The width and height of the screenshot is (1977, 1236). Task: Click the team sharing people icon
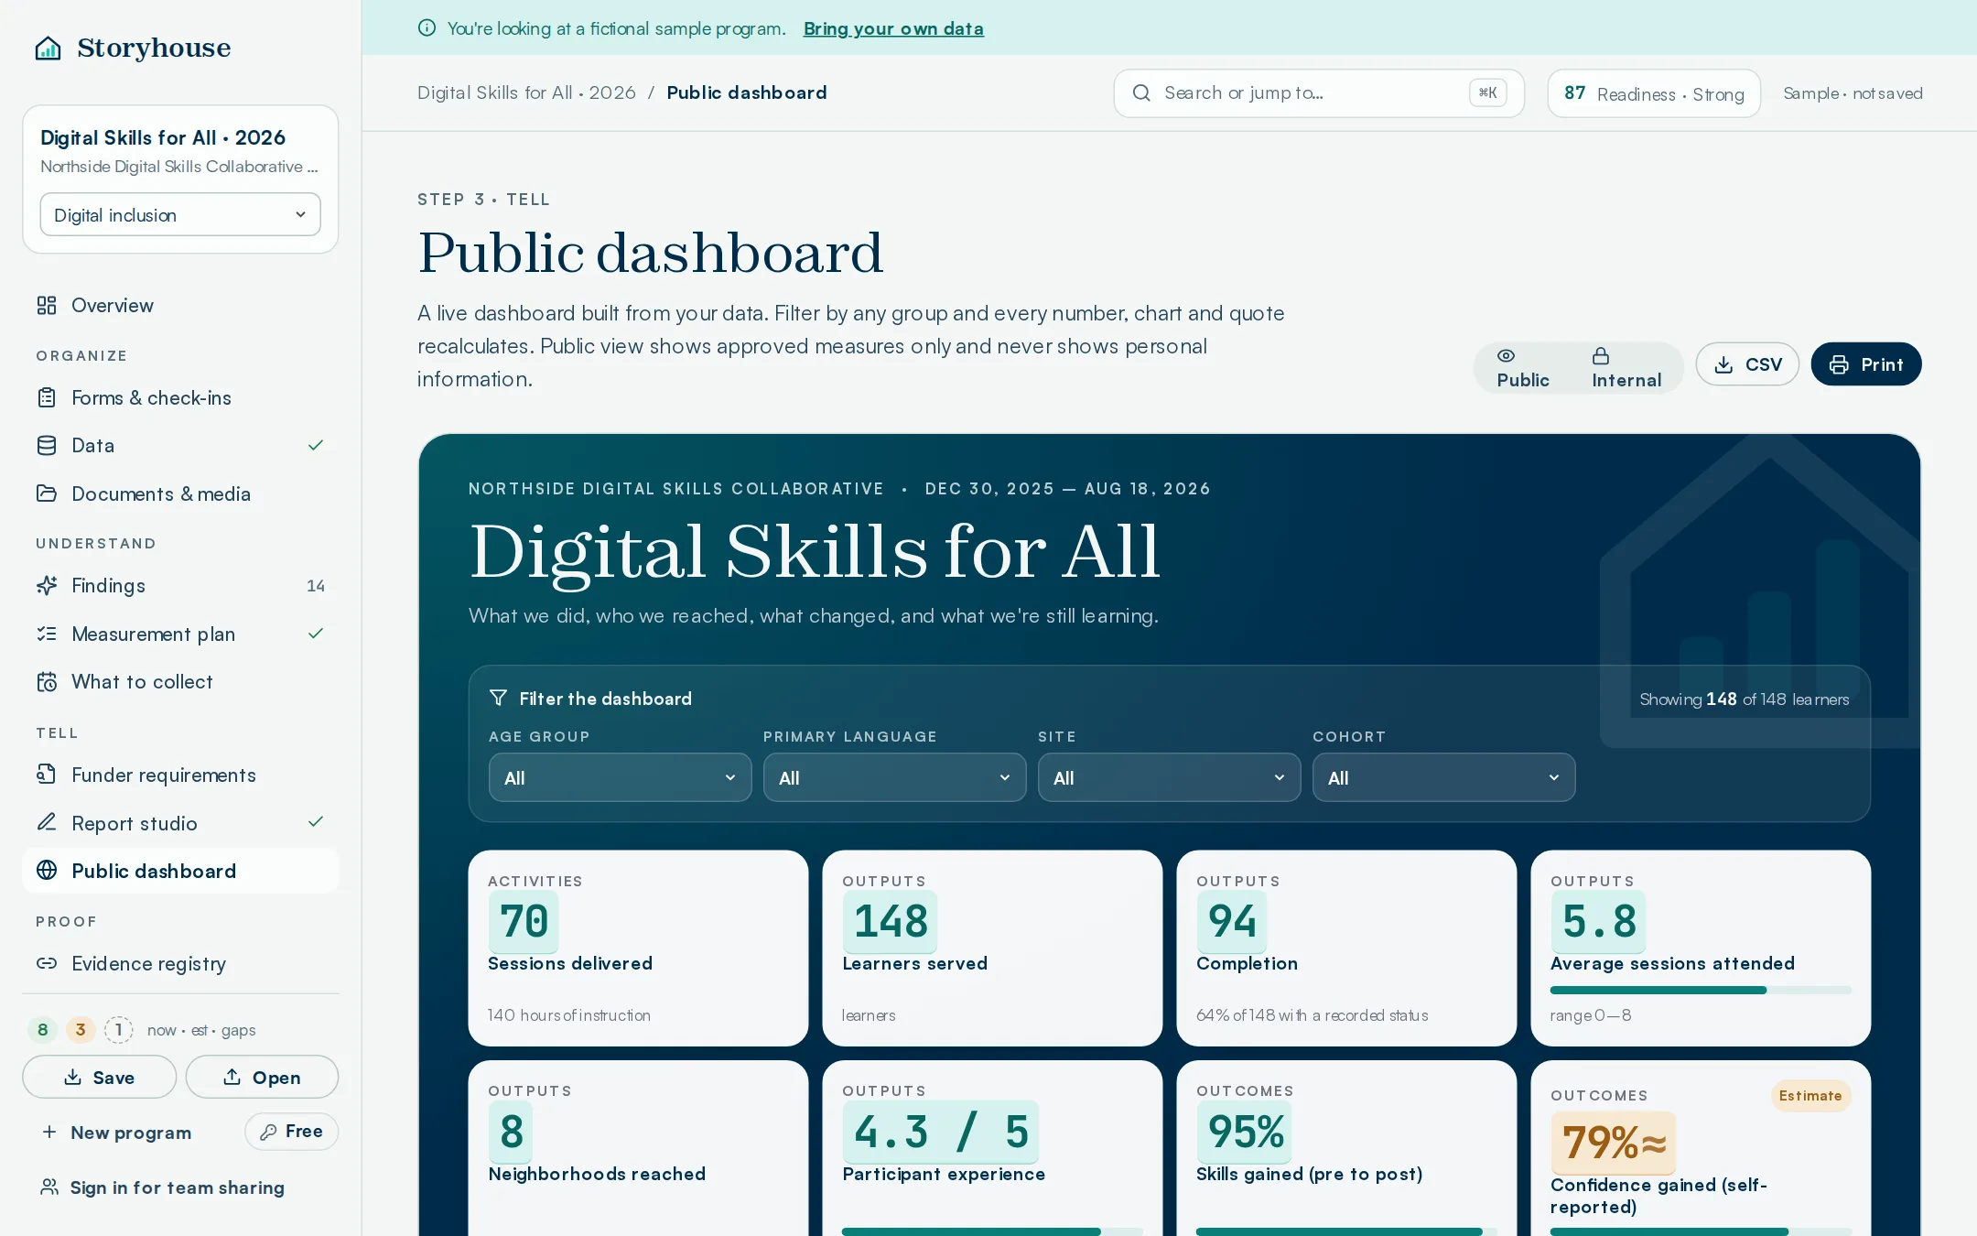(x=49, y=1187)
